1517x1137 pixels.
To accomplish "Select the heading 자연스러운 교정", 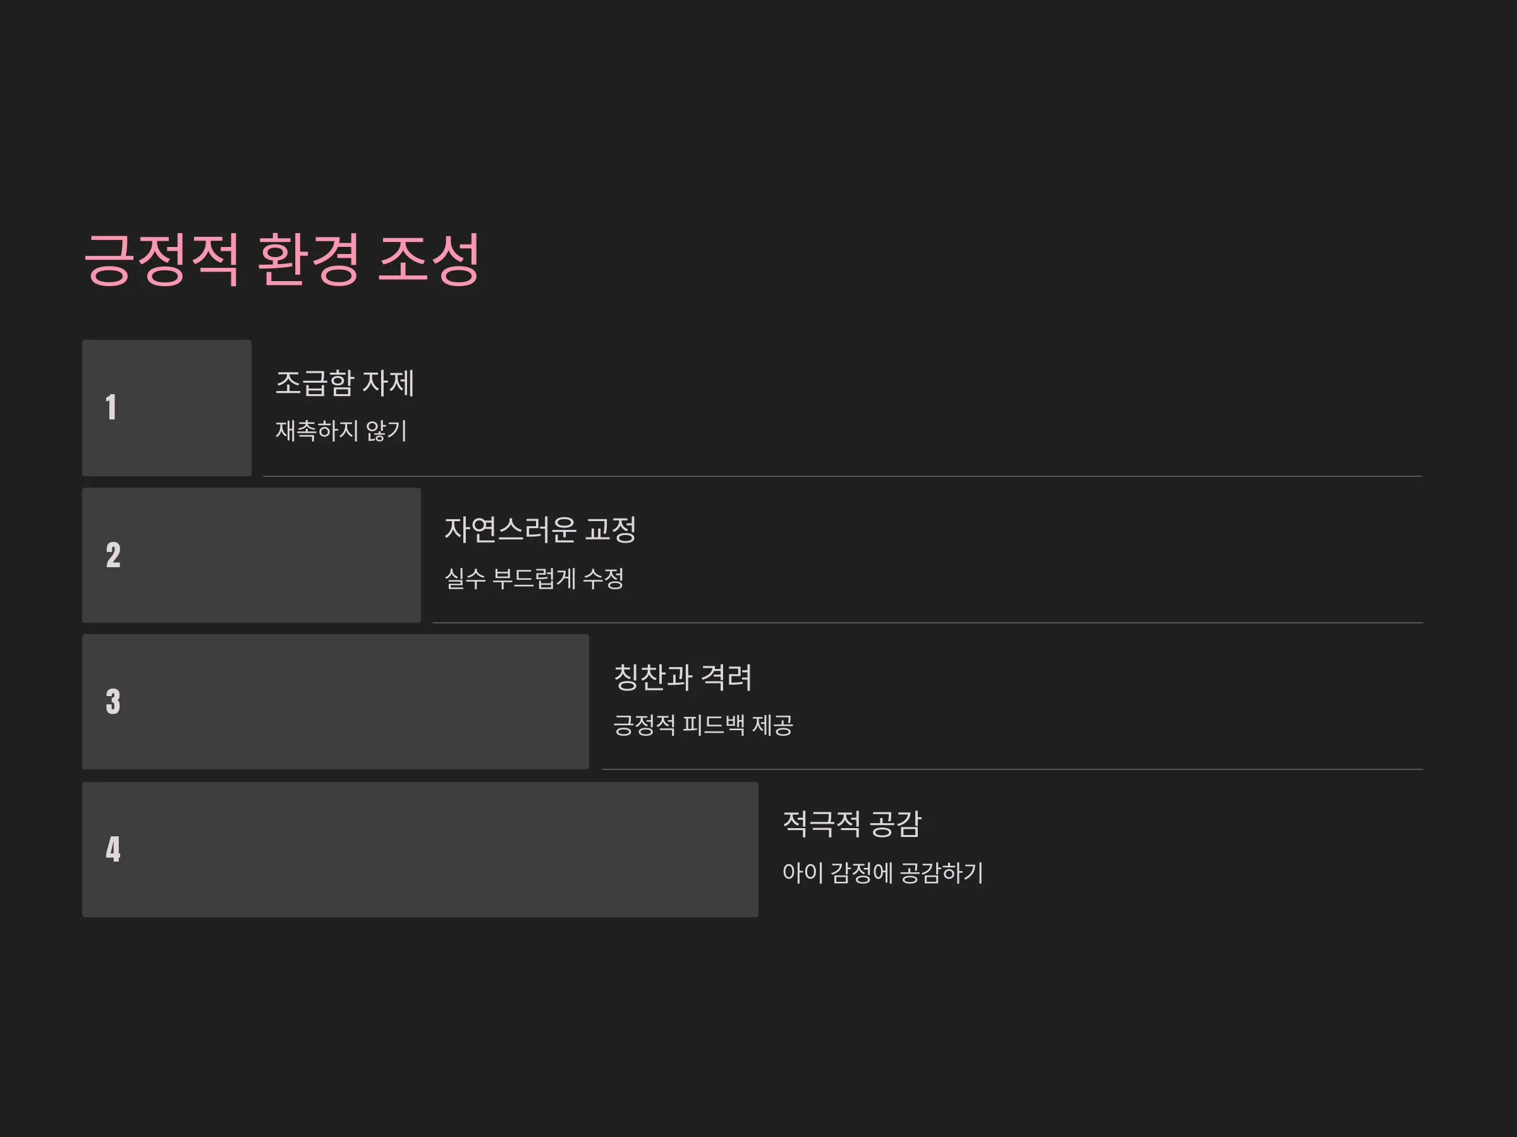I will pyautogui.click(x=540, y=530).
